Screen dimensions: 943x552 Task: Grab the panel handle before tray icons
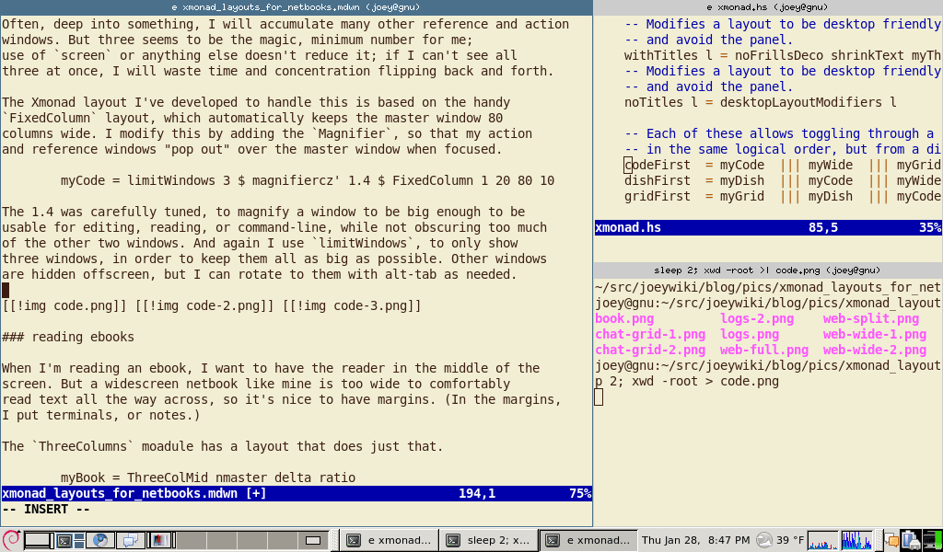point(879,540)
